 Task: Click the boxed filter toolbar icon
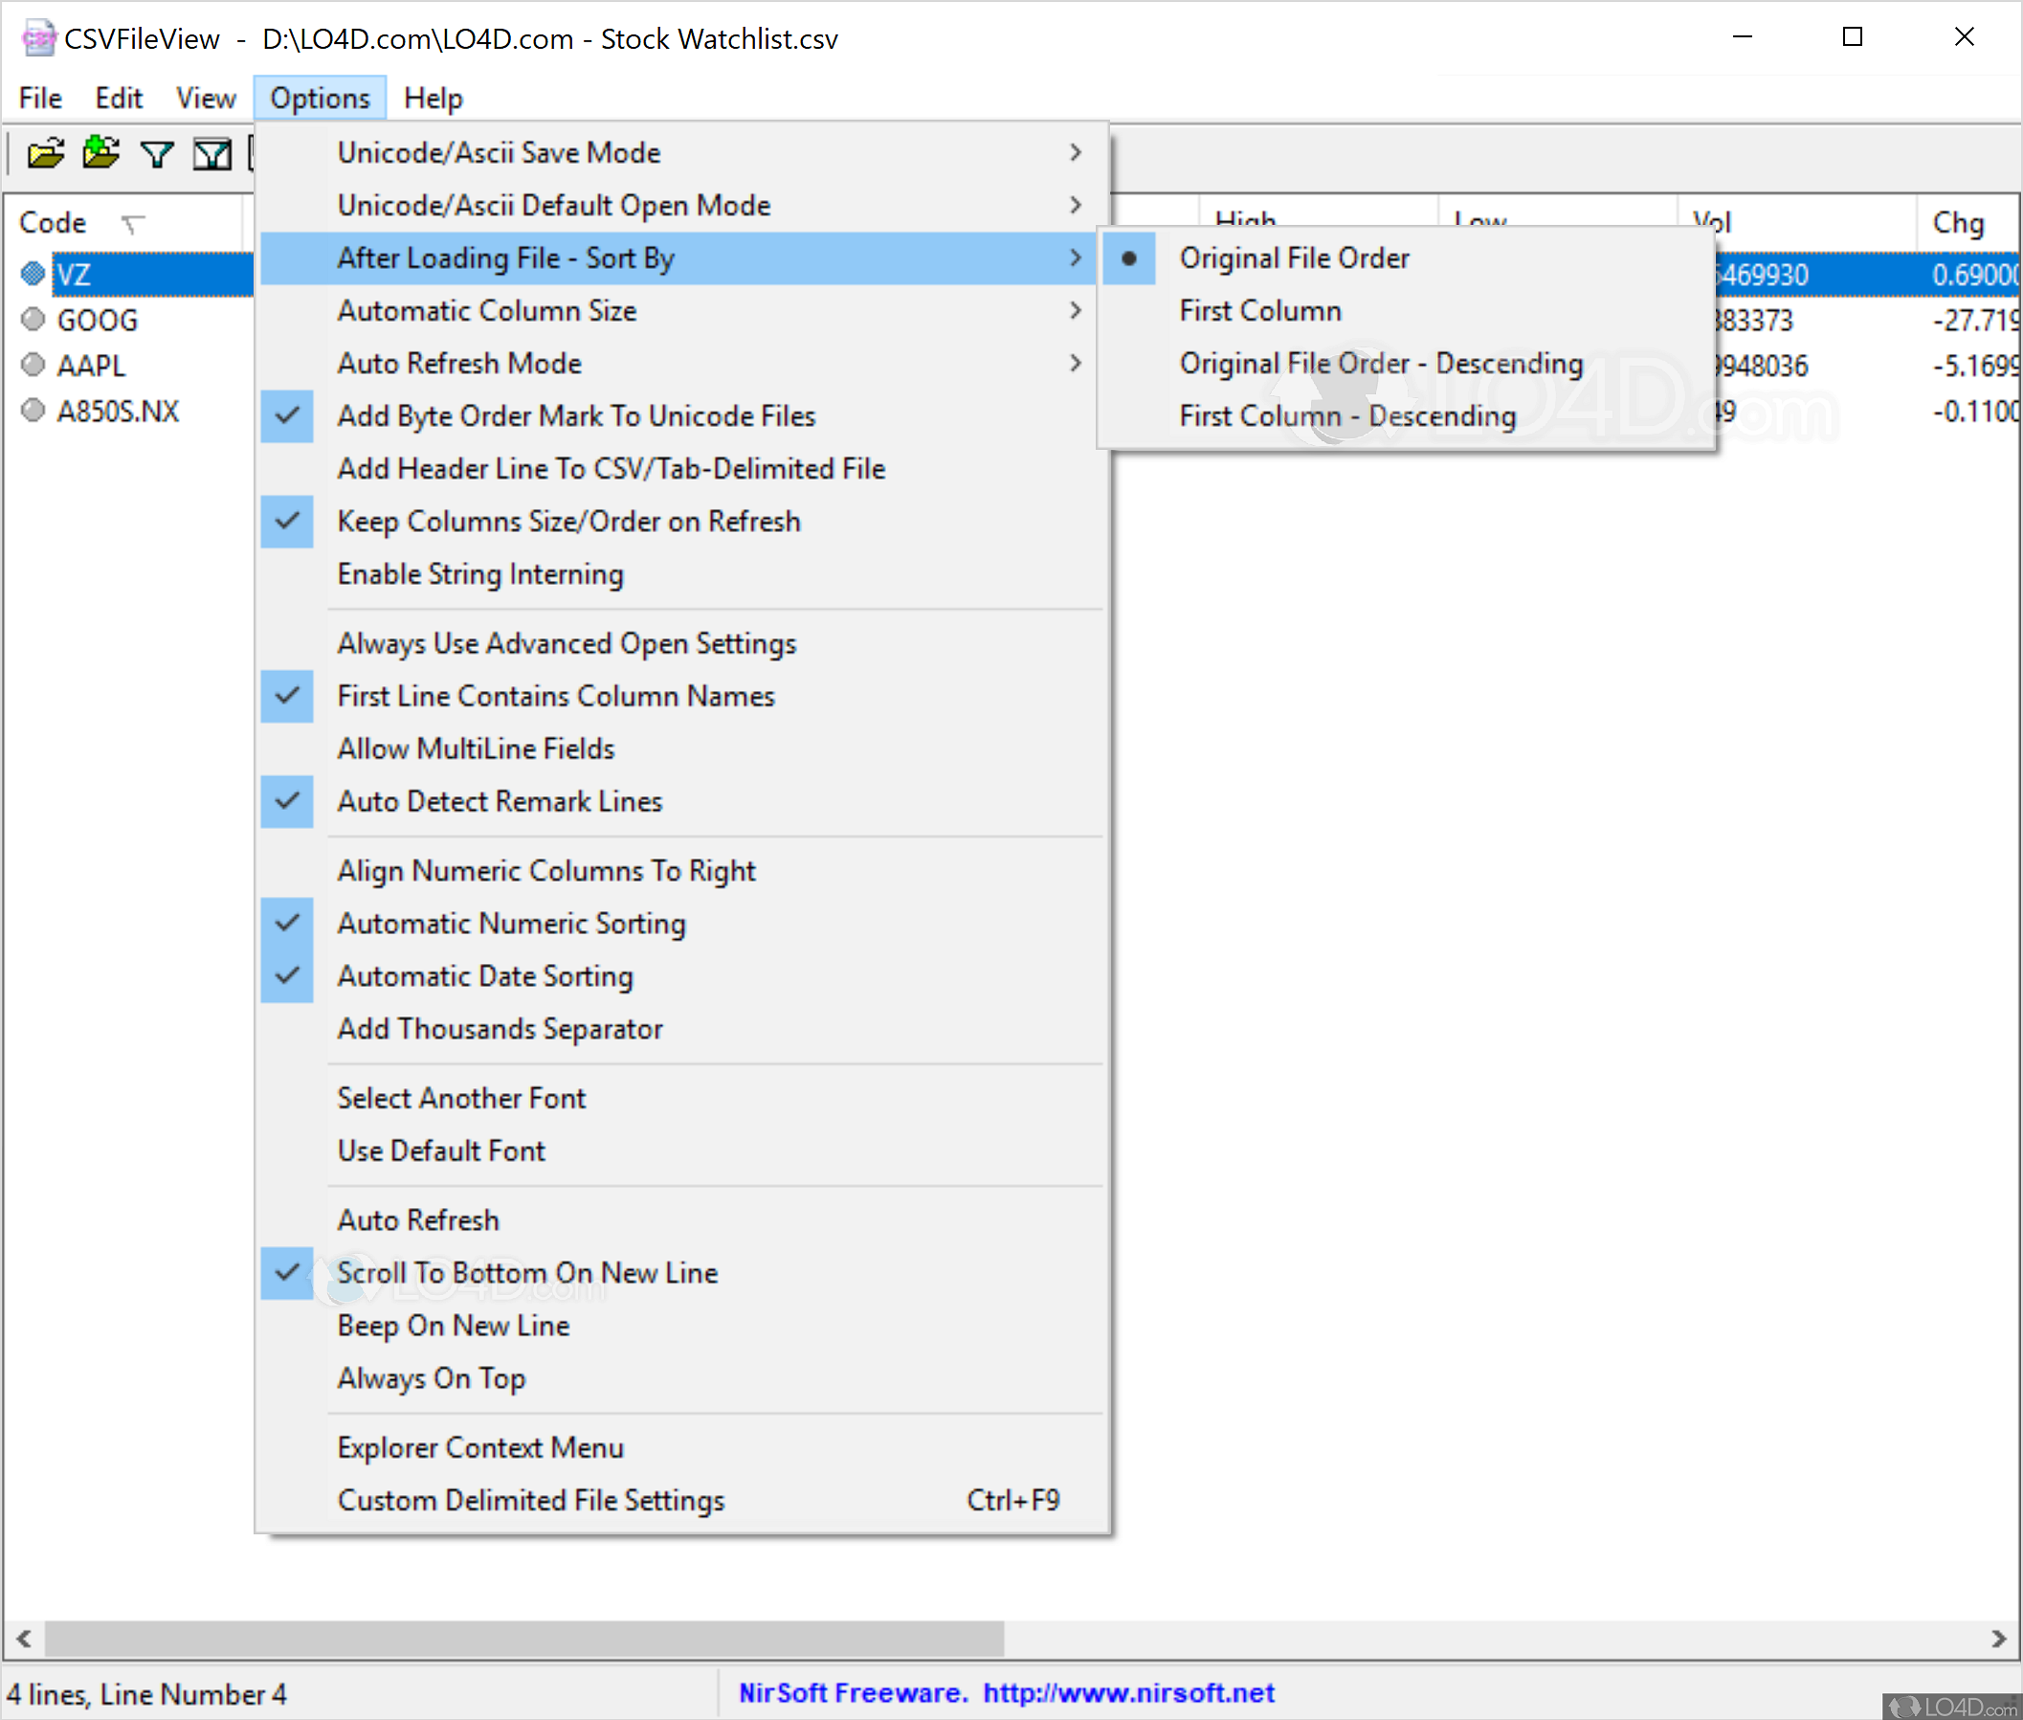211,154
